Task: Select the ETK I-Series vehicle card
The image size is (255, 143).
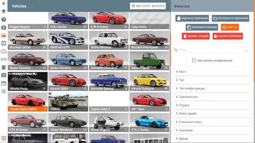Action: [68, 21]
